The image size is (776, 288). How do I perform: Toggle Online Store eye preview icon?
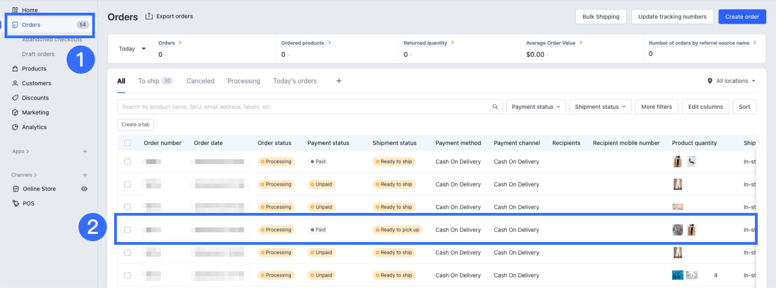click(x=84, y=189)
